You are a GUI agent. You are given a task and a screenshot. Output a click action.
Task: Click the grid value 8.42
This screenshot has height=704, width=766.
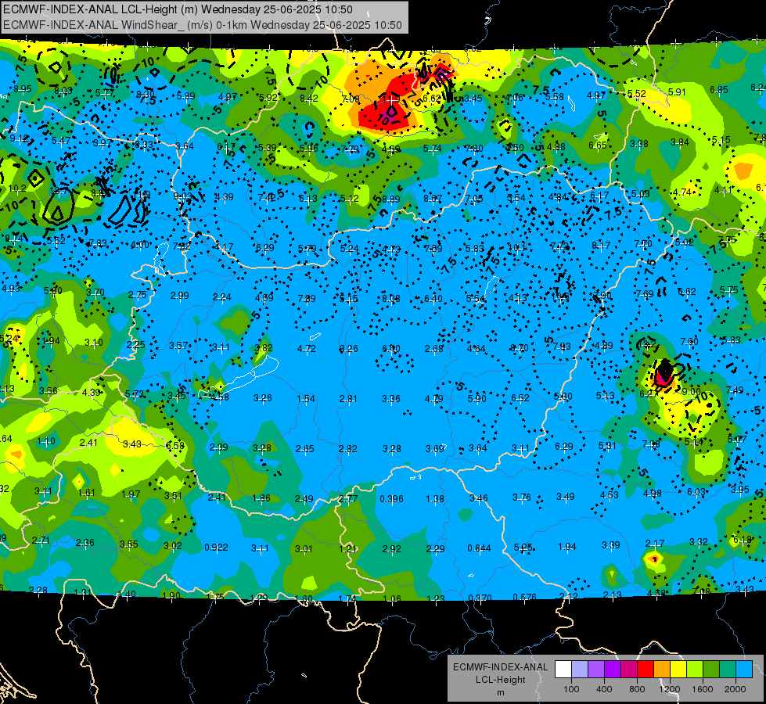[309, 99]
